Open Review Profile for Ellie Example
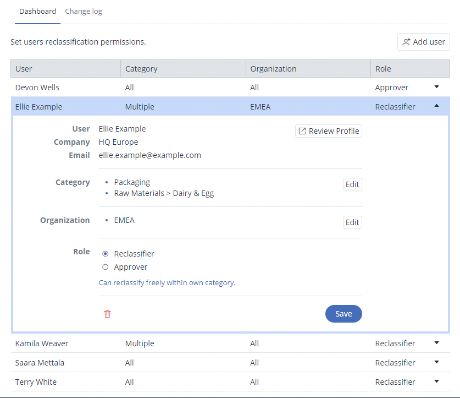Image resolution: width=460 pixels, height=398 pixels. coord(329,131)
